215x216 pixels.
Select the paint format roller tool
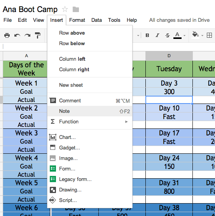click(38, 35)
